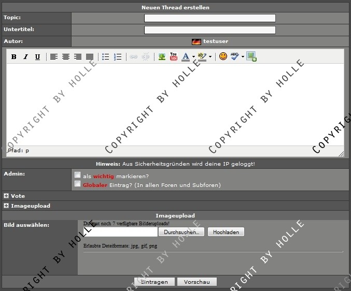
Task: Expand the Imageupload section
Action: tap(6, 206)
